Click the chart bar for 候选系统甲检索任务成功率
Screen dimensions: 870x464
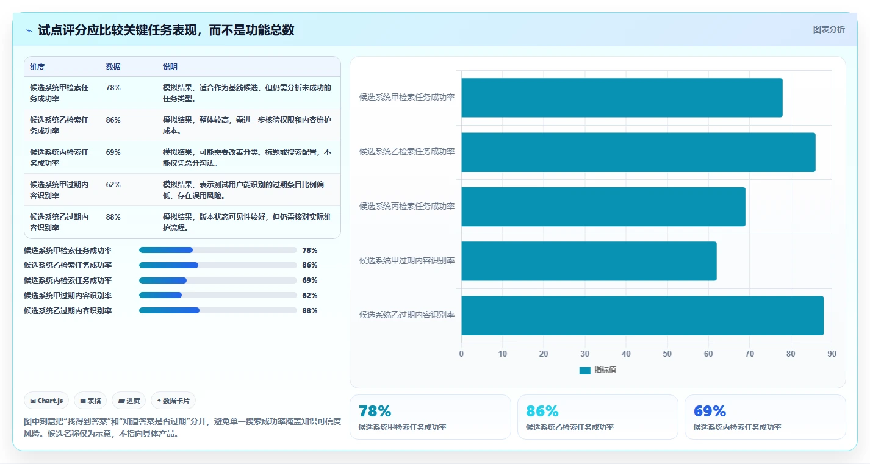pyautogui.click(x=622, y=98)
